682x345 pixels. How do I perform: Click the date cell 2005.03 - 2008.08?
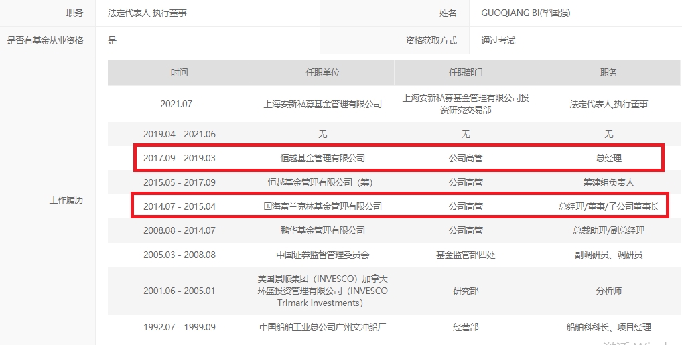click(x=179, y=255)
